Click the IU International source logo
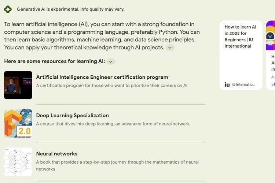 [x=227, y=85]
